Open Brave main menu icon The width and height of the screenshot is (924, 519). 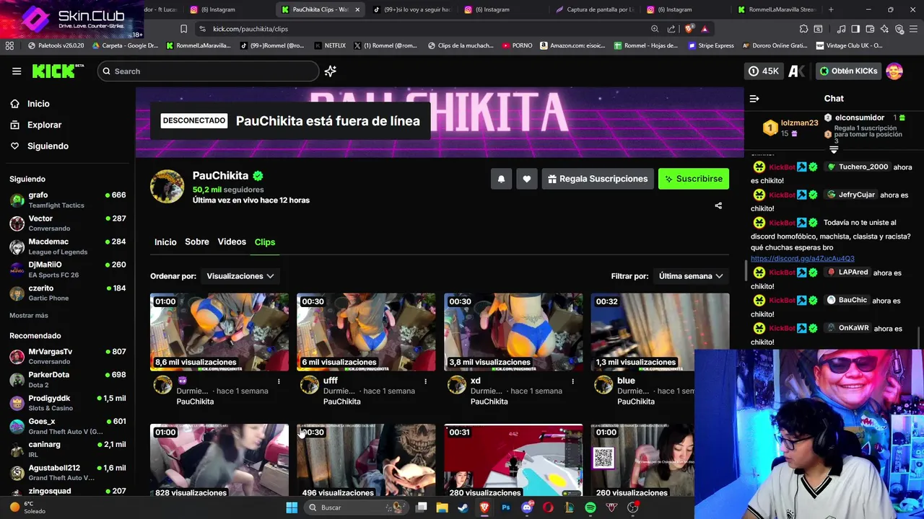click(x=912, y=29)
